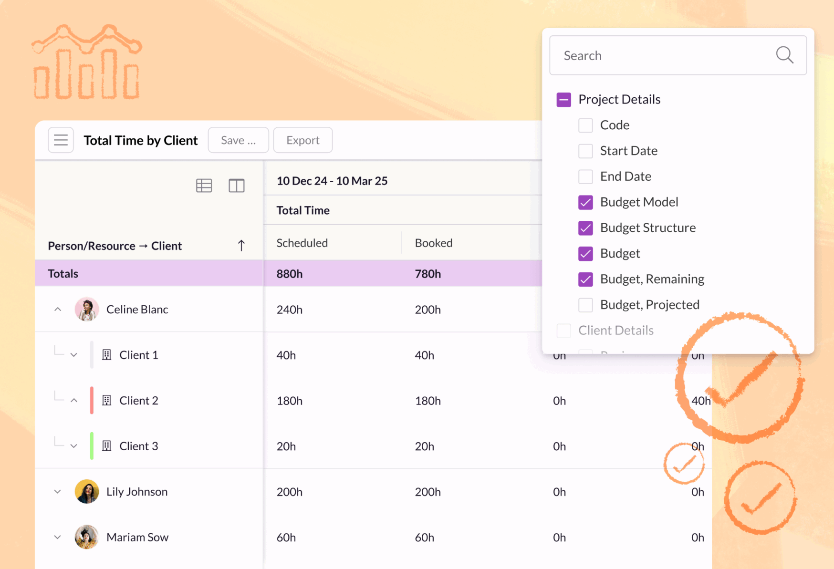
Task: Uncheck the Budget Structure checkbox
Action: [585, 228]
